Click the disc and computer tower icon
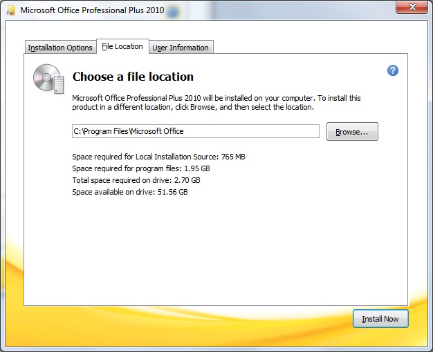Viewport: 433px width, 352px height. click(x=48, y=79)
